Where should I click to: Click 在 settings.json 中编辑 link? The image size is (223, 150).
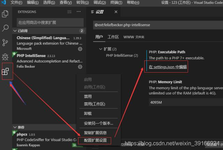pyautogui.click(x=168, y=67)
